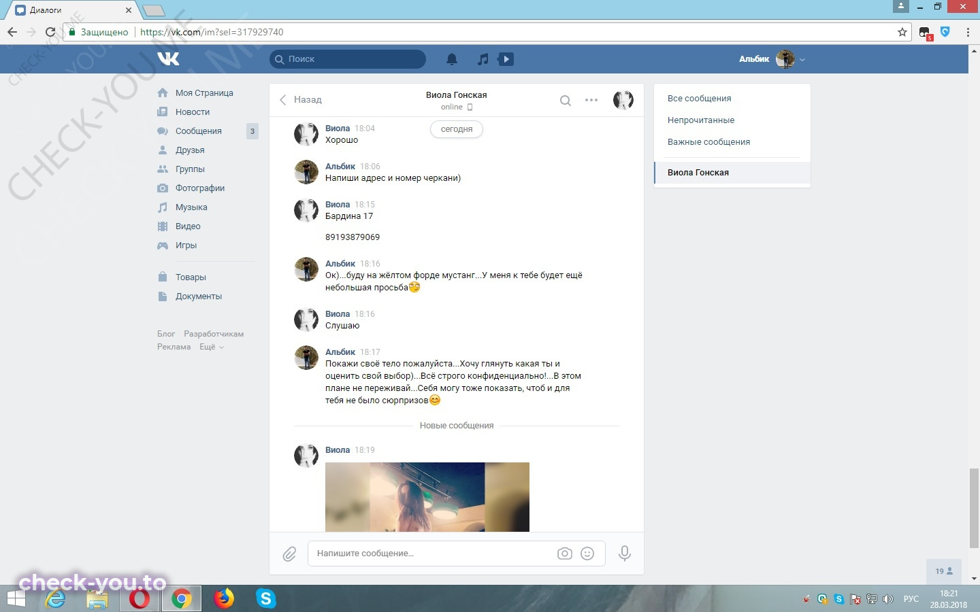
Task: Click Альбик name at 18:06 message
Action: tap(340, 167)
